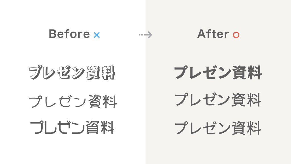Click the outlined プ character in Before first row
The image size is (291, 164).
[x=36, y=72]
